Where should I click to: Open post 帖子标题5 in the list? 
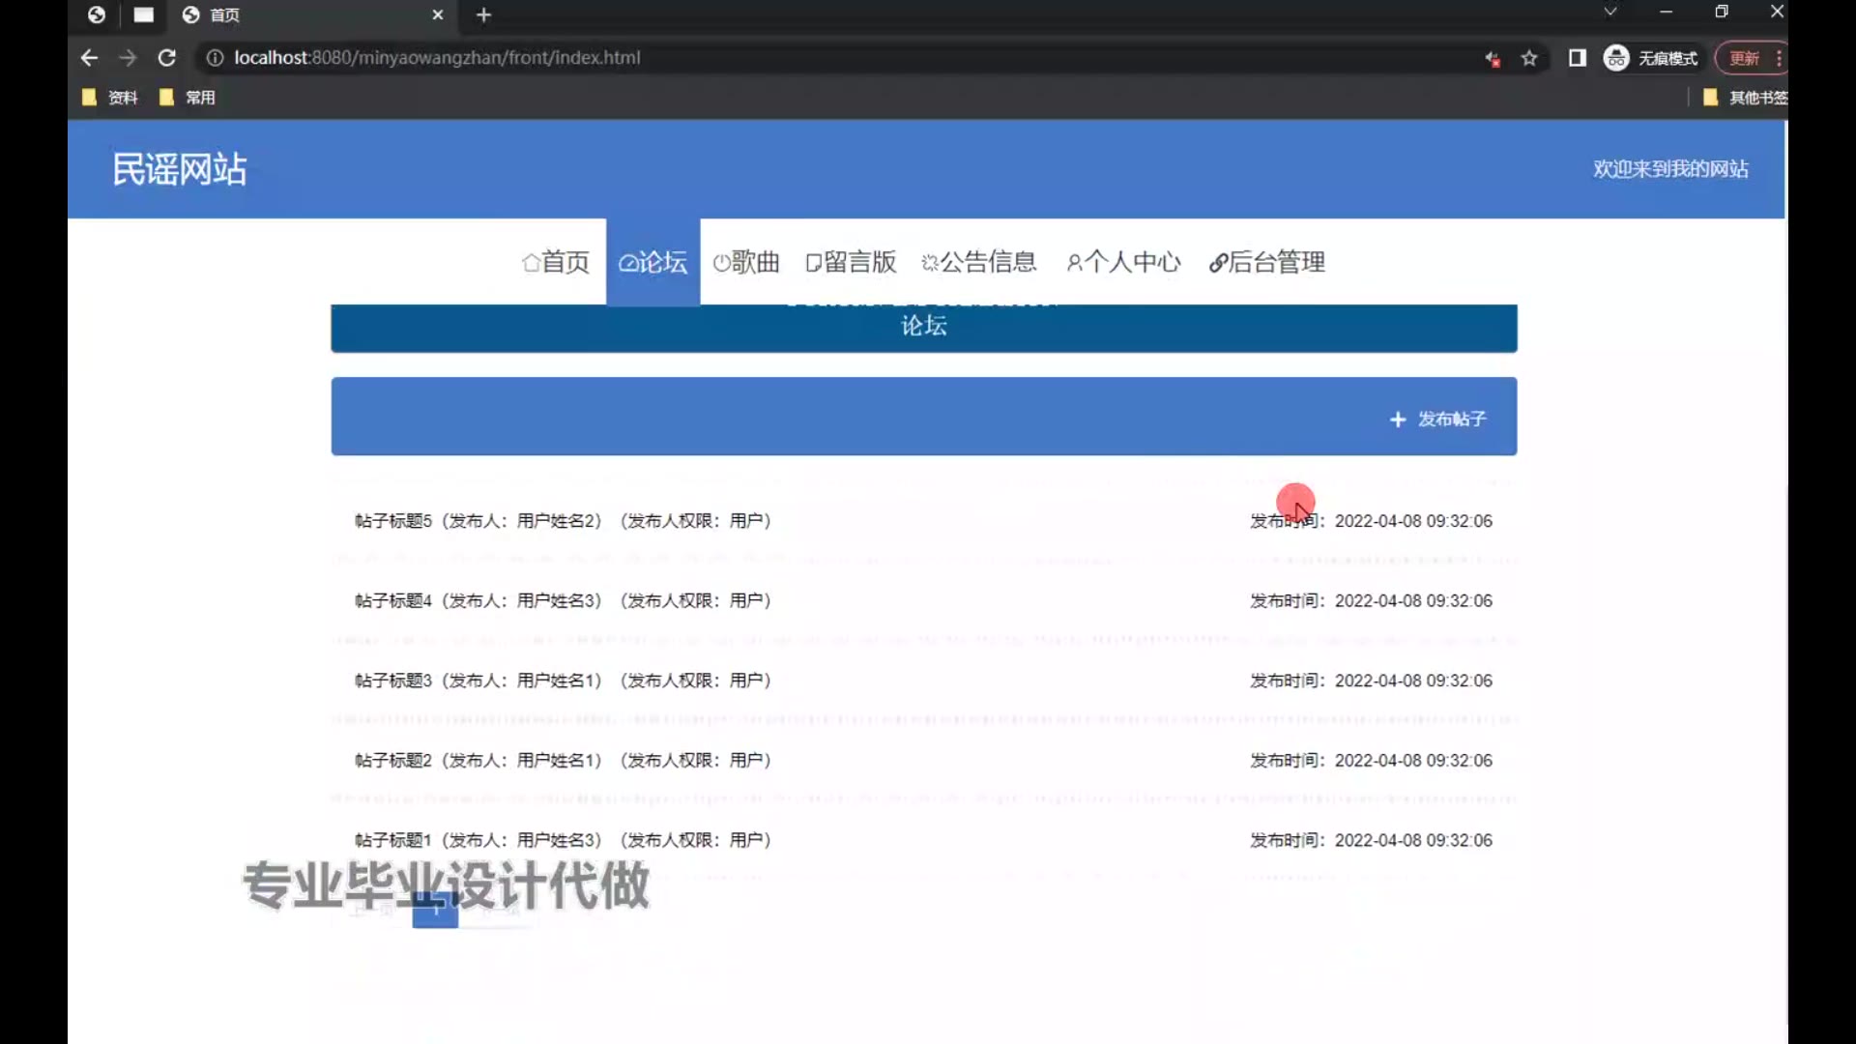pos(392,521)
